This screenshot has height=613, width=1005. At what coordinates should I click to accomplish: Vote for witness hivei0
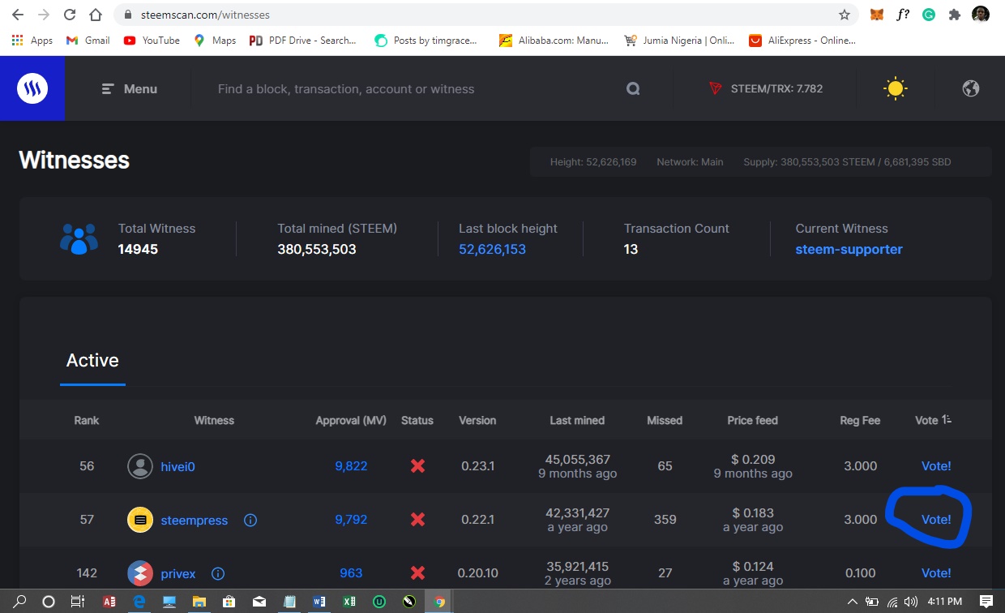[936, 466]
